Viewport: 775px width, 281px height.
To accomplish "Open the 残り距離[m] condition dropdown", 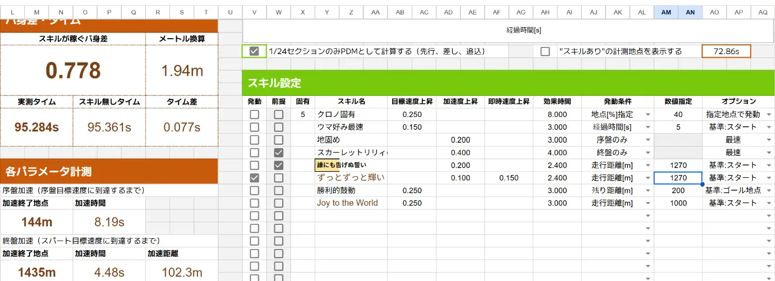I will 648,190.
